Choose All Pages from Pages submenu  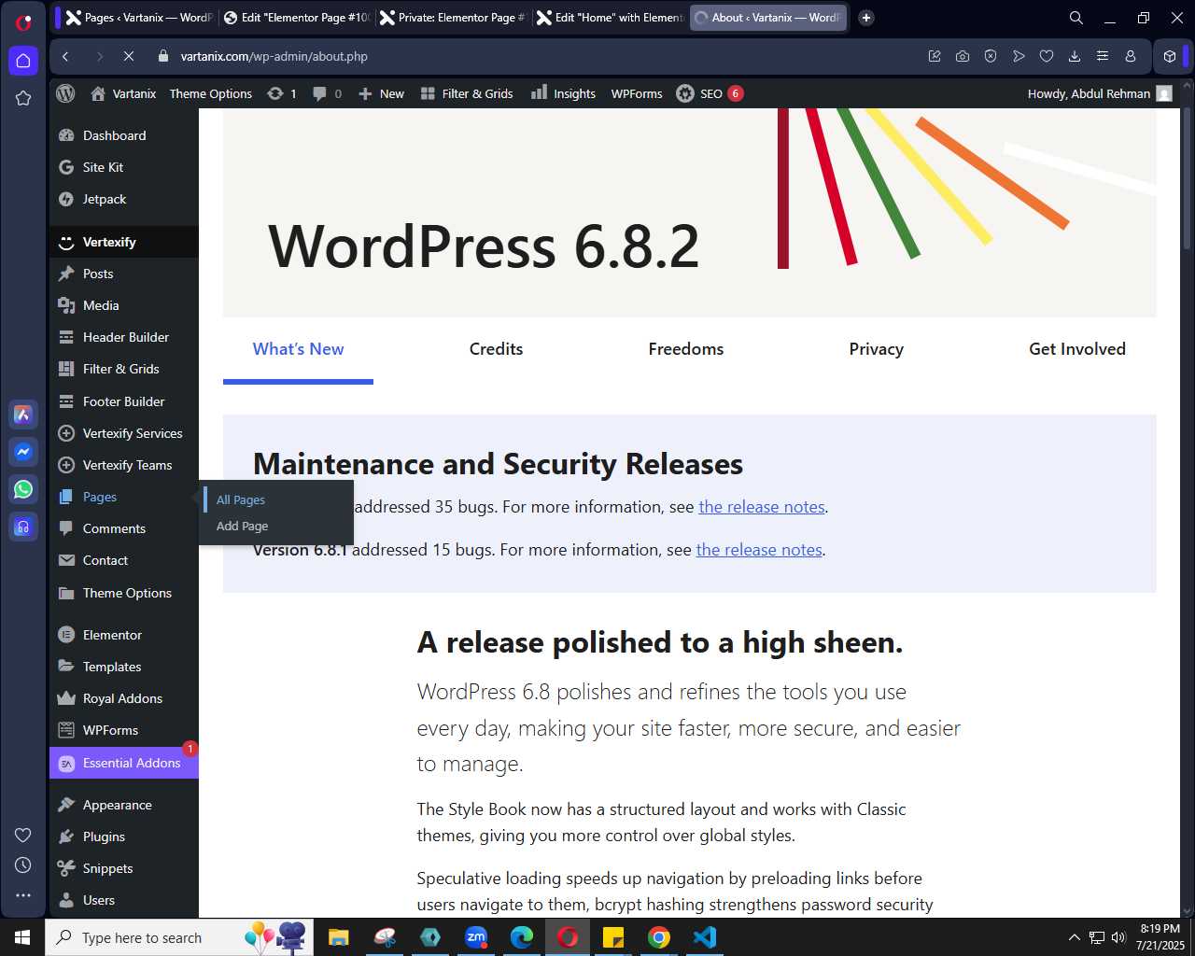point(241,499)
